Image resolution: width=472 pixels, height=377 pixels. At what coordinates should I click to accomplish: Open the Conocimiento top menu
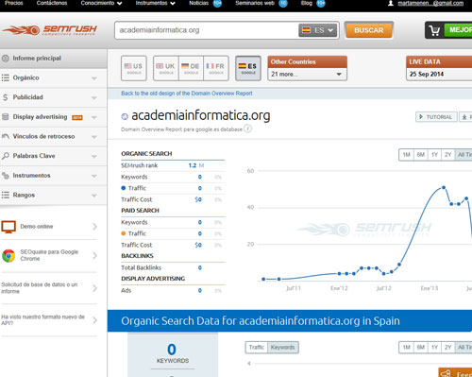[x=101, y=3]
